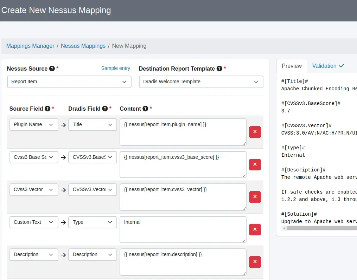This screenshot has height=280, width=357.
Task: Click the help icon beside Destination Report Template
Action: 219,69
